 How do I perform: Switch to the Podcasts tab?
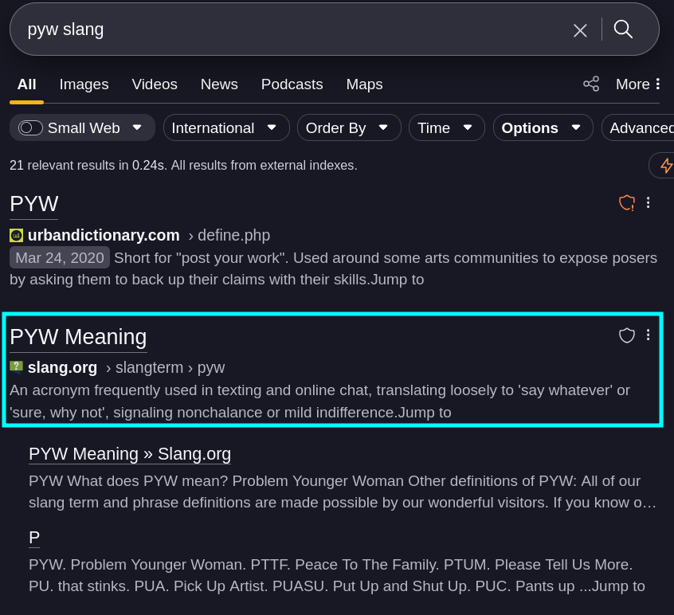click(292, 84)
